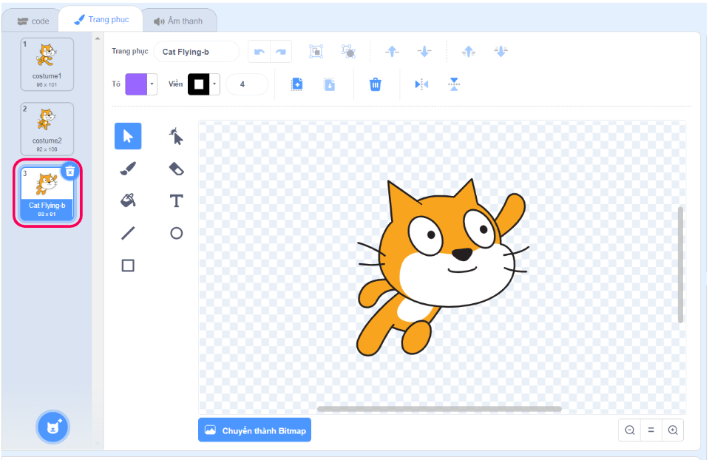Viewport: 709px width, 460px height.
Task: Select the Circle tool
Action: (x=177, y=233)
